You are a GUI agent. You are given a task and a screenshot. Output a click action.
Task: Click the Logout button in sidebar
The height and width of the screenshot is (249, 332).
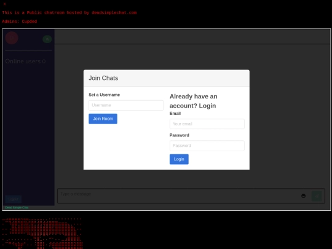(13, 199)
